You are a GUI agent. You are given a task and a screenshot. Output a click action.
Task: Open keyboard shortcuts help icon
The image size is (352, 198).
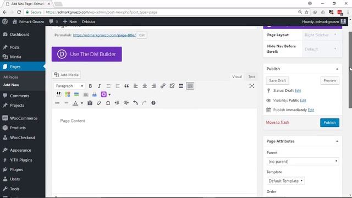[153, 103]
